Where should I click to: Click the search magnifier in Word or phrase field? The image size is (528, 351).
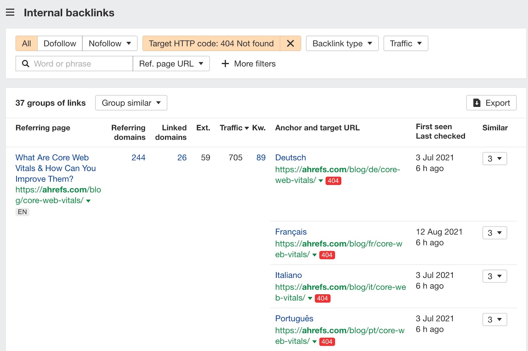click(x=25, y=64)
